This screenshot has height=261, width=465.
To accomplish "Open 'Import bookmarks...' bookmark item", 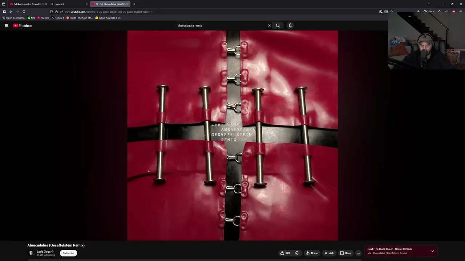I will pos(14,18).
